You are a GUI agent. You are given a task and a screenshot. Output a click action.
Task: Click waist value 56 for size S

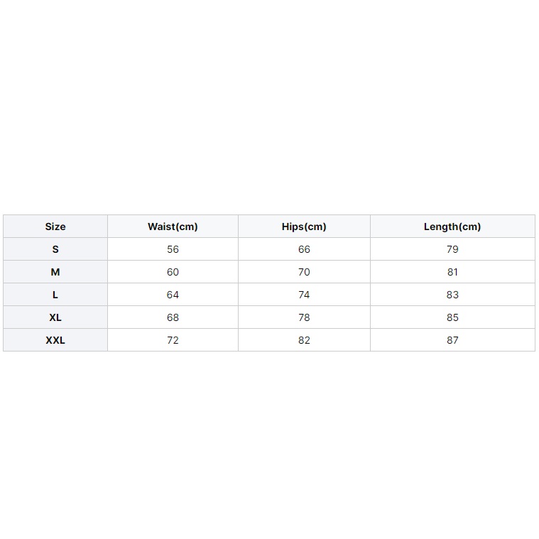click(x=173, y=249)
